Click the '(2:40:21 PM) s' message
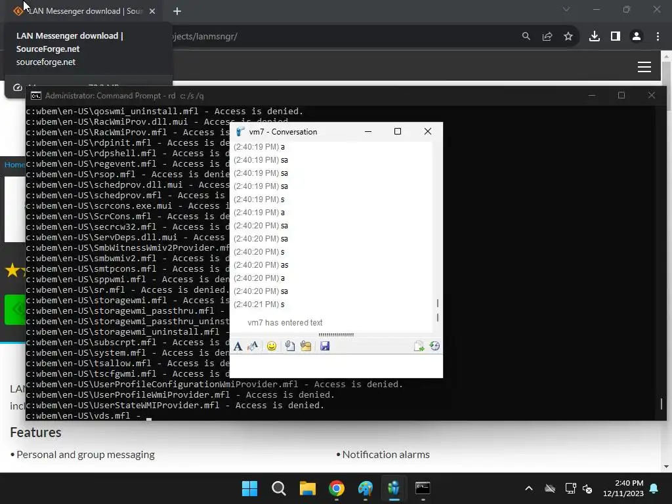Screen dimensions: 672x504 click(x=259, y=304)
